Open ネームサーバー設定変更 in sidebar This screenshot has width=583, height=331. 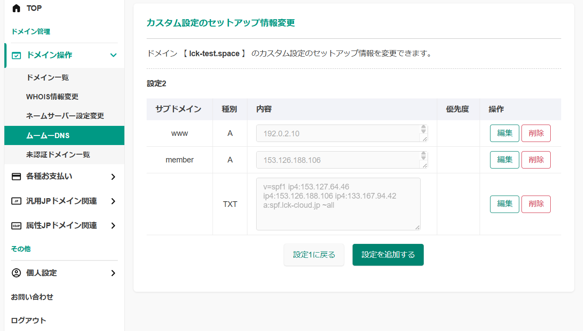point(64,116)
